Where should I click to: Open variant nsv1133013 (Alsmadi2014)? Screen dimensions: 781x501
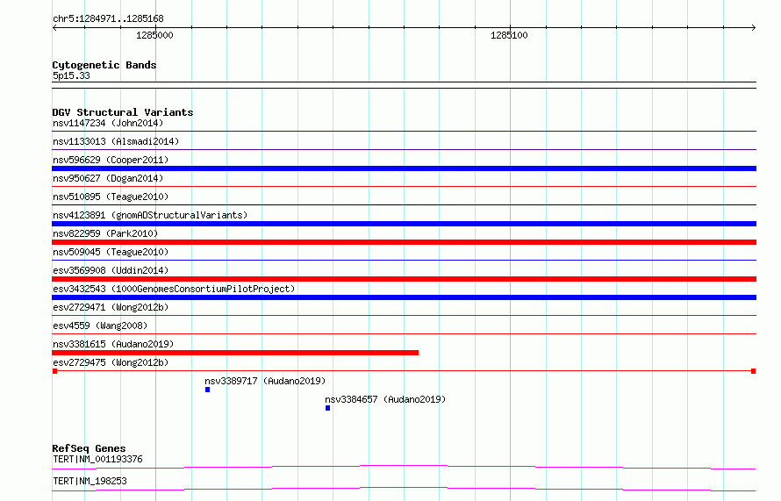coord(116,141)
